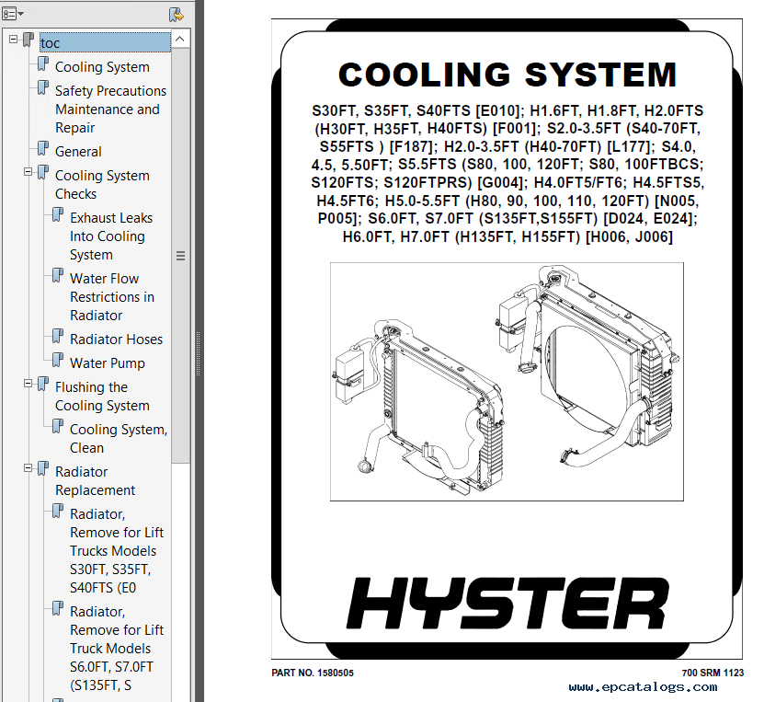Click the Flushing the Cooling System bookmark icon
764x702 pixels.
click(x=43, y=383)
